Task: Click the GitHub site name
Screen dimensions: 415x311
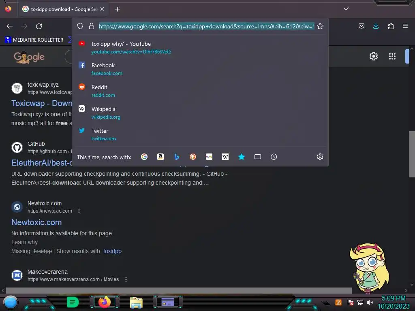Action: click(36, 144)
